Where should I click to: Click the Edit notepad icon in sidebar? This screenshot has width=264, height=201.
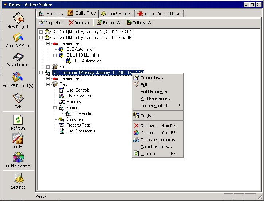pyautogui.click(x=18, y=98)
